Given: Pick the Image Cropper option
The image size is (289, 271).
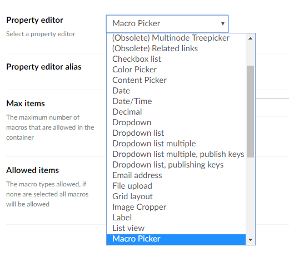Looking at the screenshot, I should coord(176,207).
